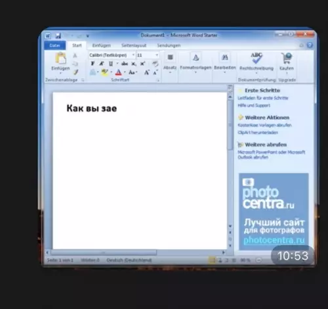Open the Aa change case dropdown

[x=133, y=72]
